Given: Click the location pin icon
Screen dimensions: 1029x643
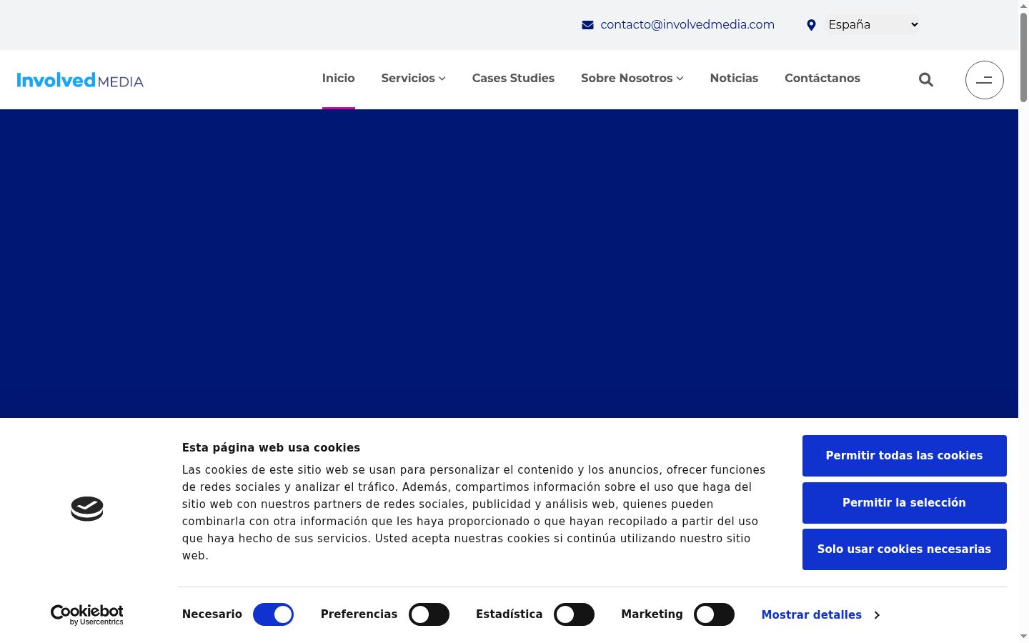Looking at the screenshot, I should 811,25.
